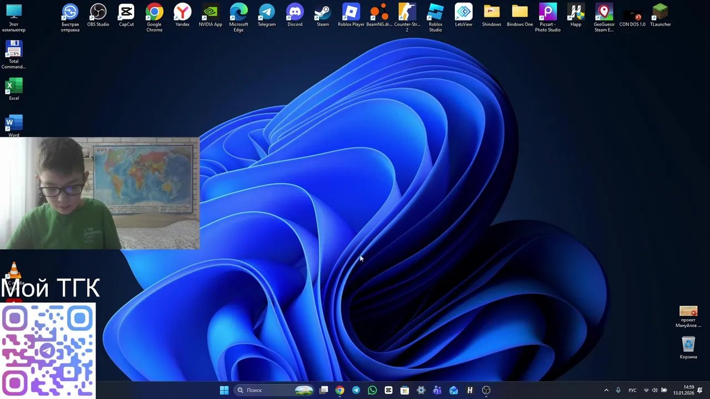Open Microsoft Store from the taskbar
Screen dimensions: 710x399
(x=405, y=390)
